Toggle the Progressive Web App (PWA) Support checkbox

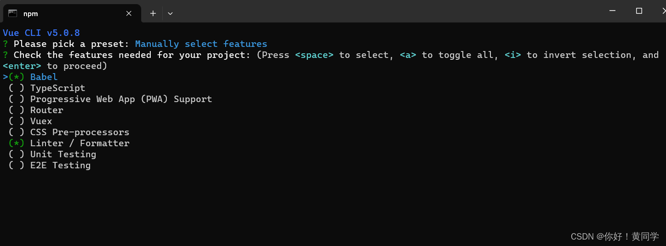pos(17,99)
